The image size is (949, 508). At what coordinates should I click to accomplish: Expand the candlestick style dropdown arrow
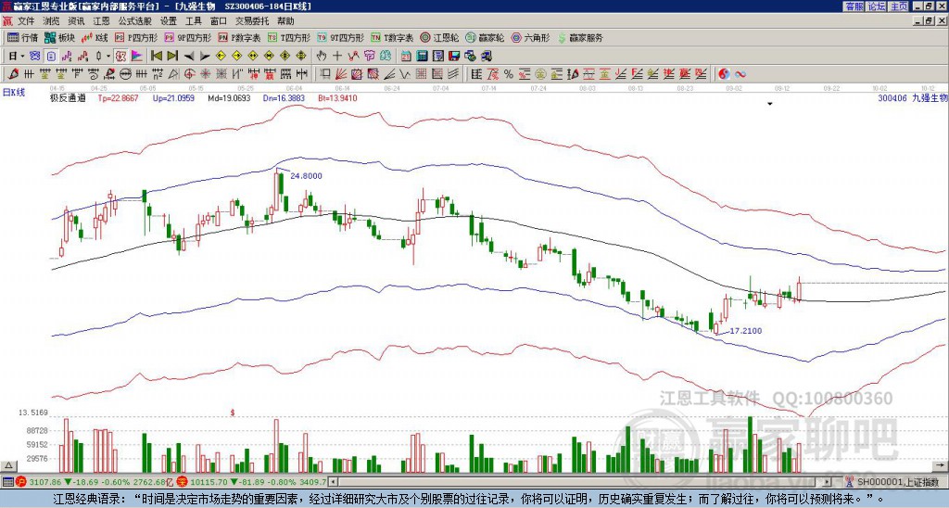(x=109, y=57)
